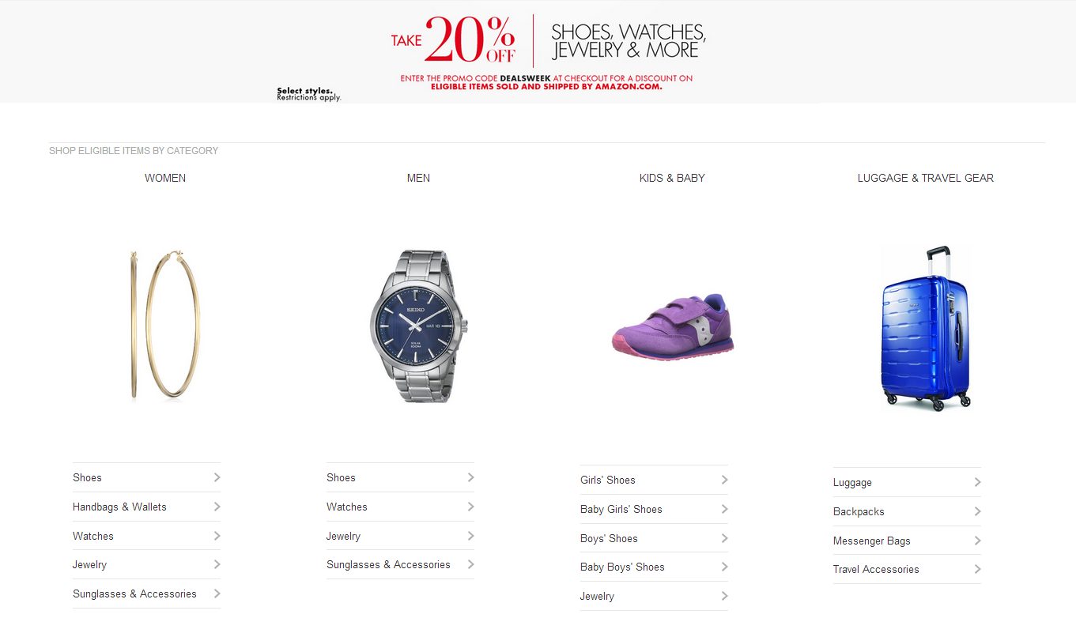Click the chevron beside Girls' Shoes
The image size is (1076, 618).
[x=724, y=480]
